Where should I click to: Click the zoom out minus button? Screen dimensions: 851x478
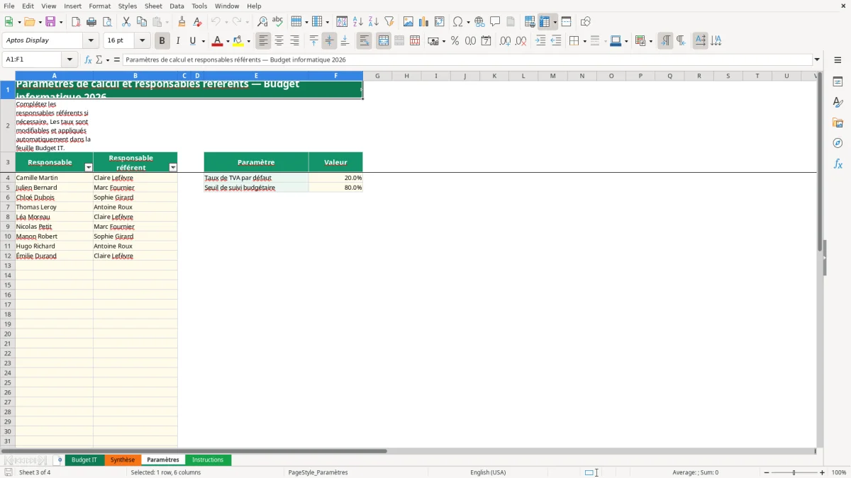coord(767,472)
